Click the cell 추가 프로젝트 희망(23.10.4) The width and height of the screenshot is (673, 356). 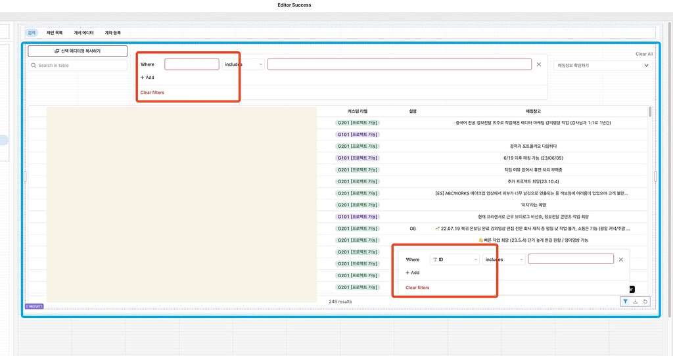coord(534,181)
